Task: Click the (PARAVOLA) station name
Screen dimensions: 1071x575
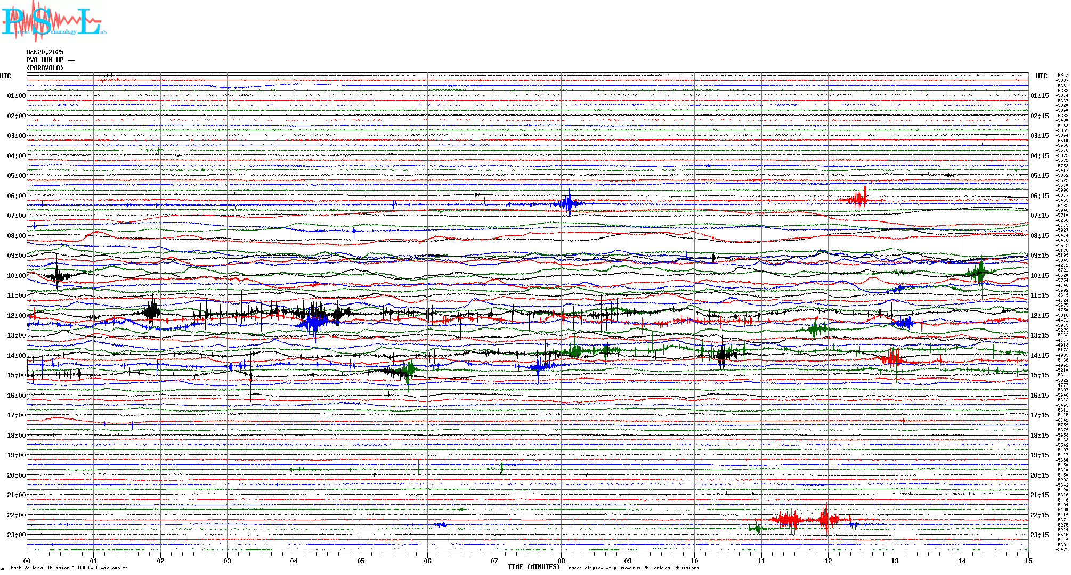Action: coord(45,68)
